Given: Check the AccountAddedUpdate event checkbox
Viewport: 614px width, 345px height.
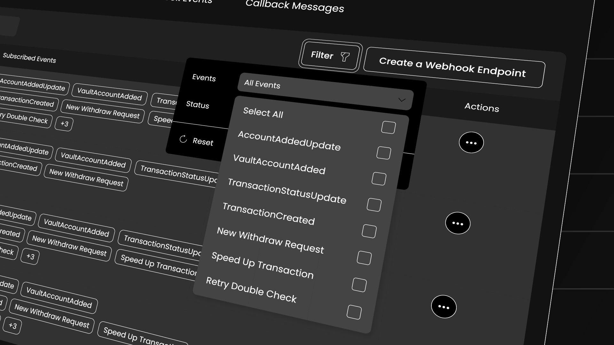Looking at the screenshot, I should pos(383,153).
